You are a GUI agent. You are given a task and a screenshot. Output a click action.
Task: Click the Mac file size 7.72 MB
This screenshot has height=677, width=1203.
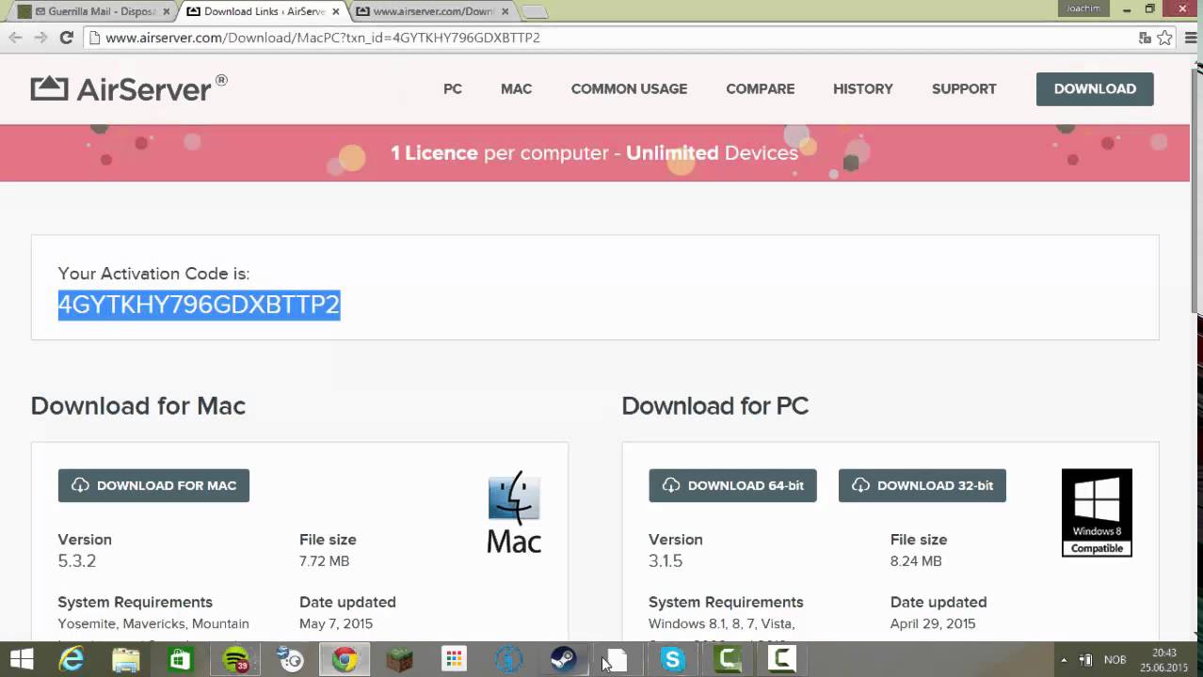324,560
